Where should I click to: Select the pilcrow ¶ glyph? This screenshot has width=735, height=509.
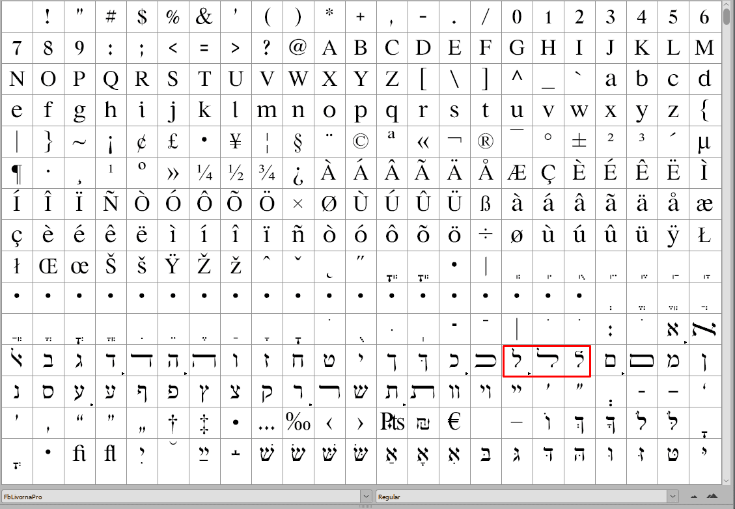(17, 173)
